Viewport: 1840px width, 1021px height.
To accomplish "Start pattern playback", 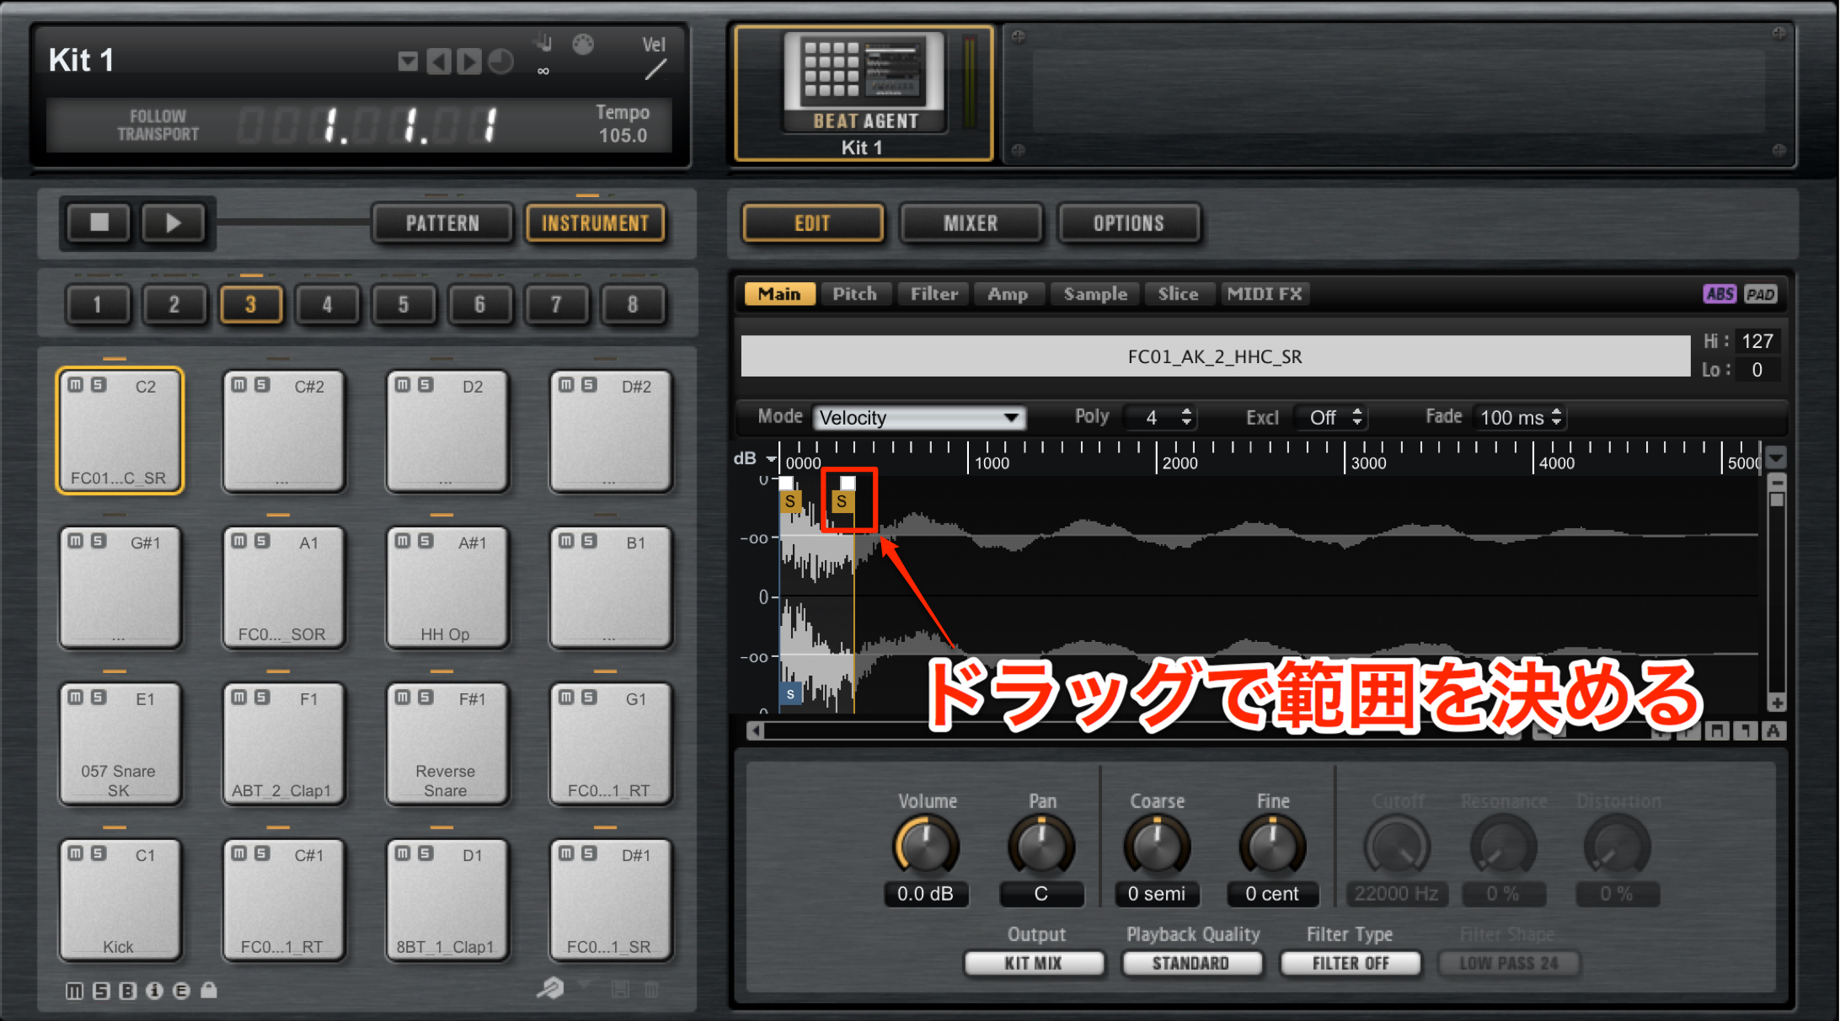I will pos(173,223).
